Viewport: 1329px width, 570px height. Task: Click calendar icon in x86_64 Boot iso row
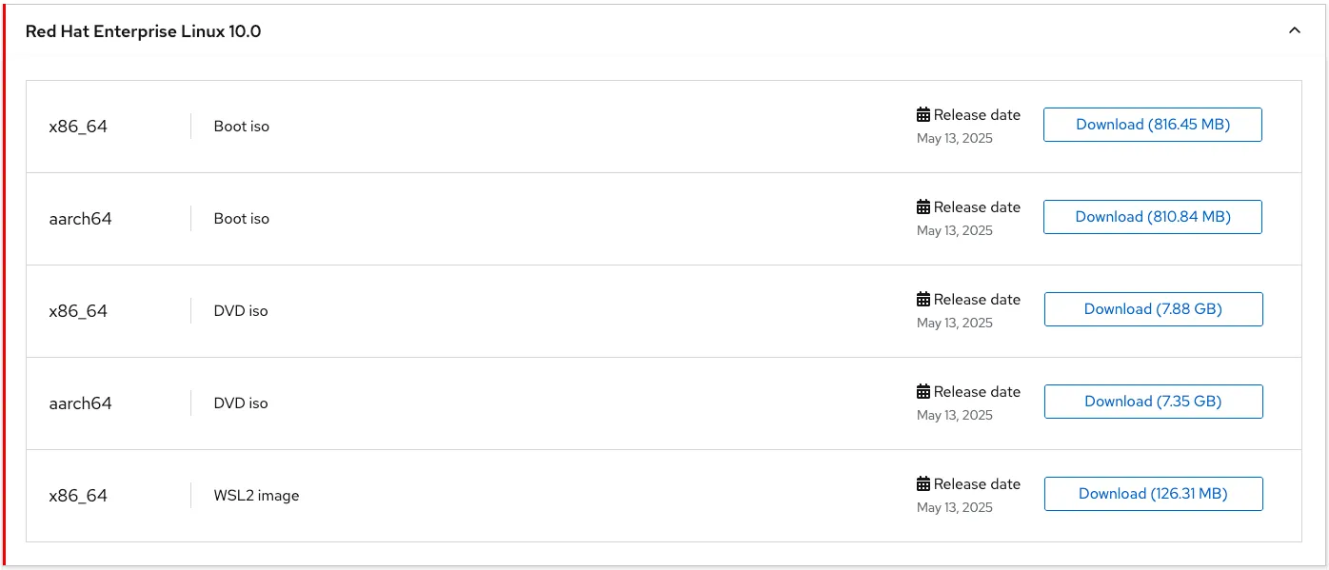[x=923, y=115]
